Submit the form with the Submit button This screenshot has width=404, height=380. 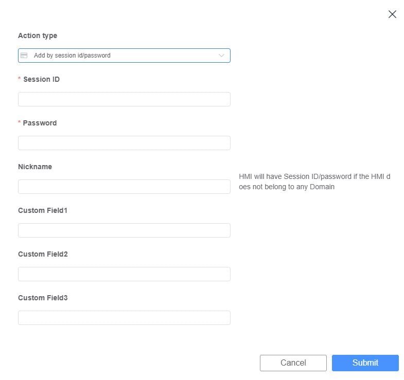pyautogui.click(x=365, y=363)
